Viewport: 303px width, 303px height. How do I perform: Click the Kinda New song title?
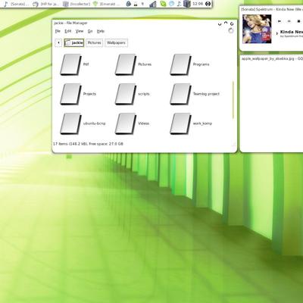tap(292, 32)
